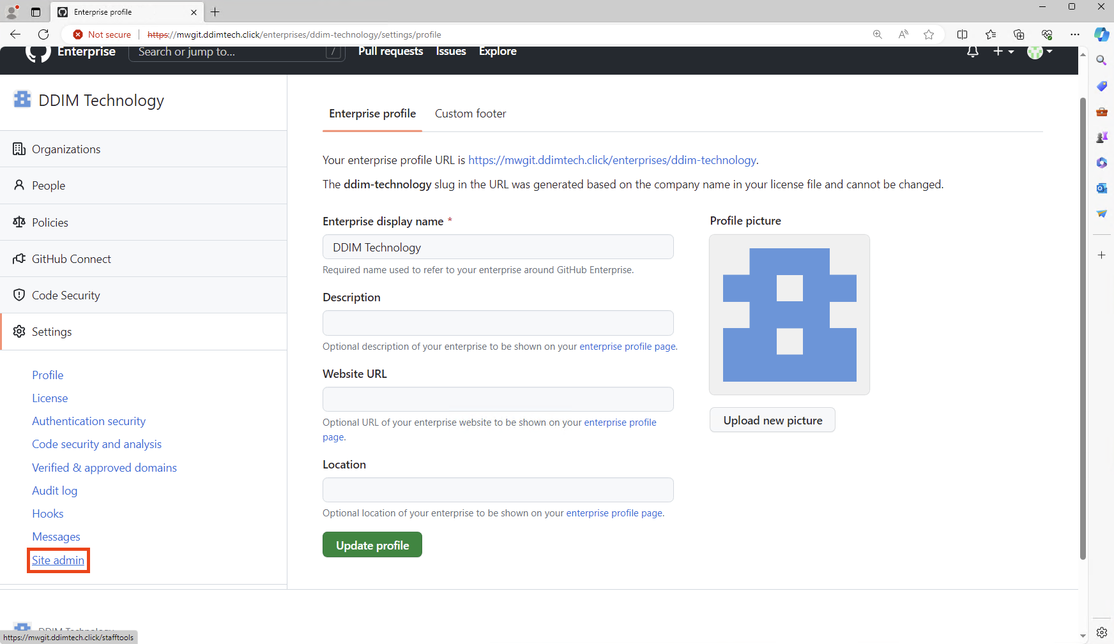Image resolution: width=1114 pixels, height=644 pixels.
Task: Click the People person icon
Action: tap(19, 185)
